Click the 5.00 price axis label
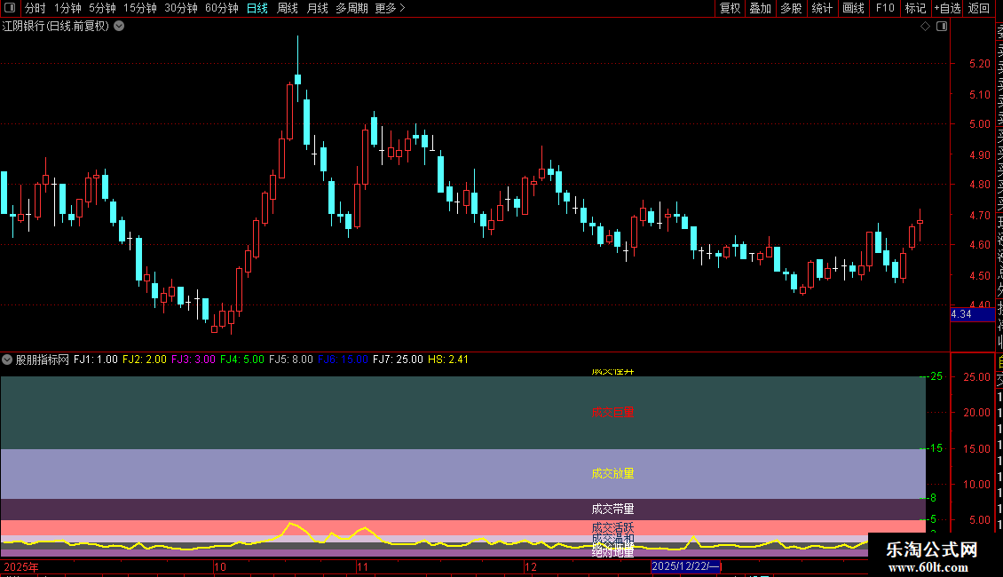The width and height of the screenshot is (1003, 577). click(979, 124)
